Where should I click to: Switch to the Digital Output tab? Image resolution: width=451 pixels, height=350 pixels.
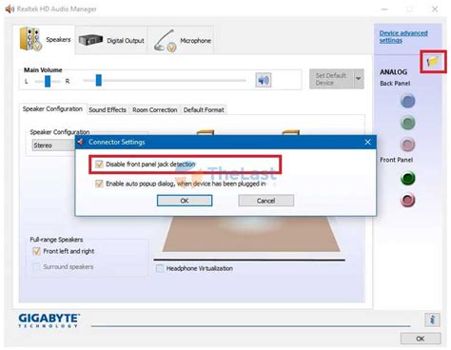click(111, 41)
